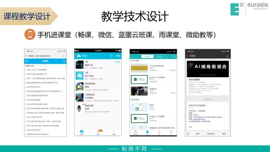The height and width of the screenshot is (152, 270).
Task: Open the hamburger menu in 微助教 blue bar
Action: point(26,61)
